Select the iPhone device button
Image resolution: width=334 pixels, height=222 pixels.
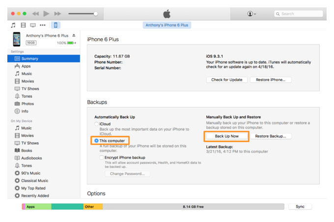(x=56, y=25)
